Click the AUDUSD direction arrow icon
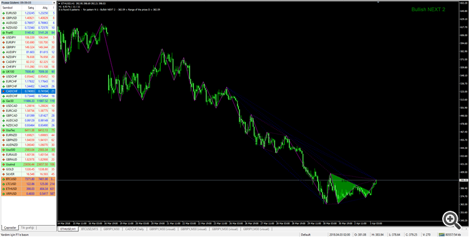 (3, 23)
